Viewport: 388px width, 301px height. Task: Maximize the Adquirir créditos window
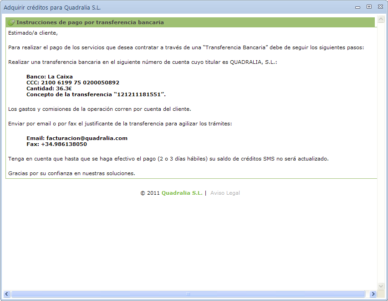coord(369,7)
